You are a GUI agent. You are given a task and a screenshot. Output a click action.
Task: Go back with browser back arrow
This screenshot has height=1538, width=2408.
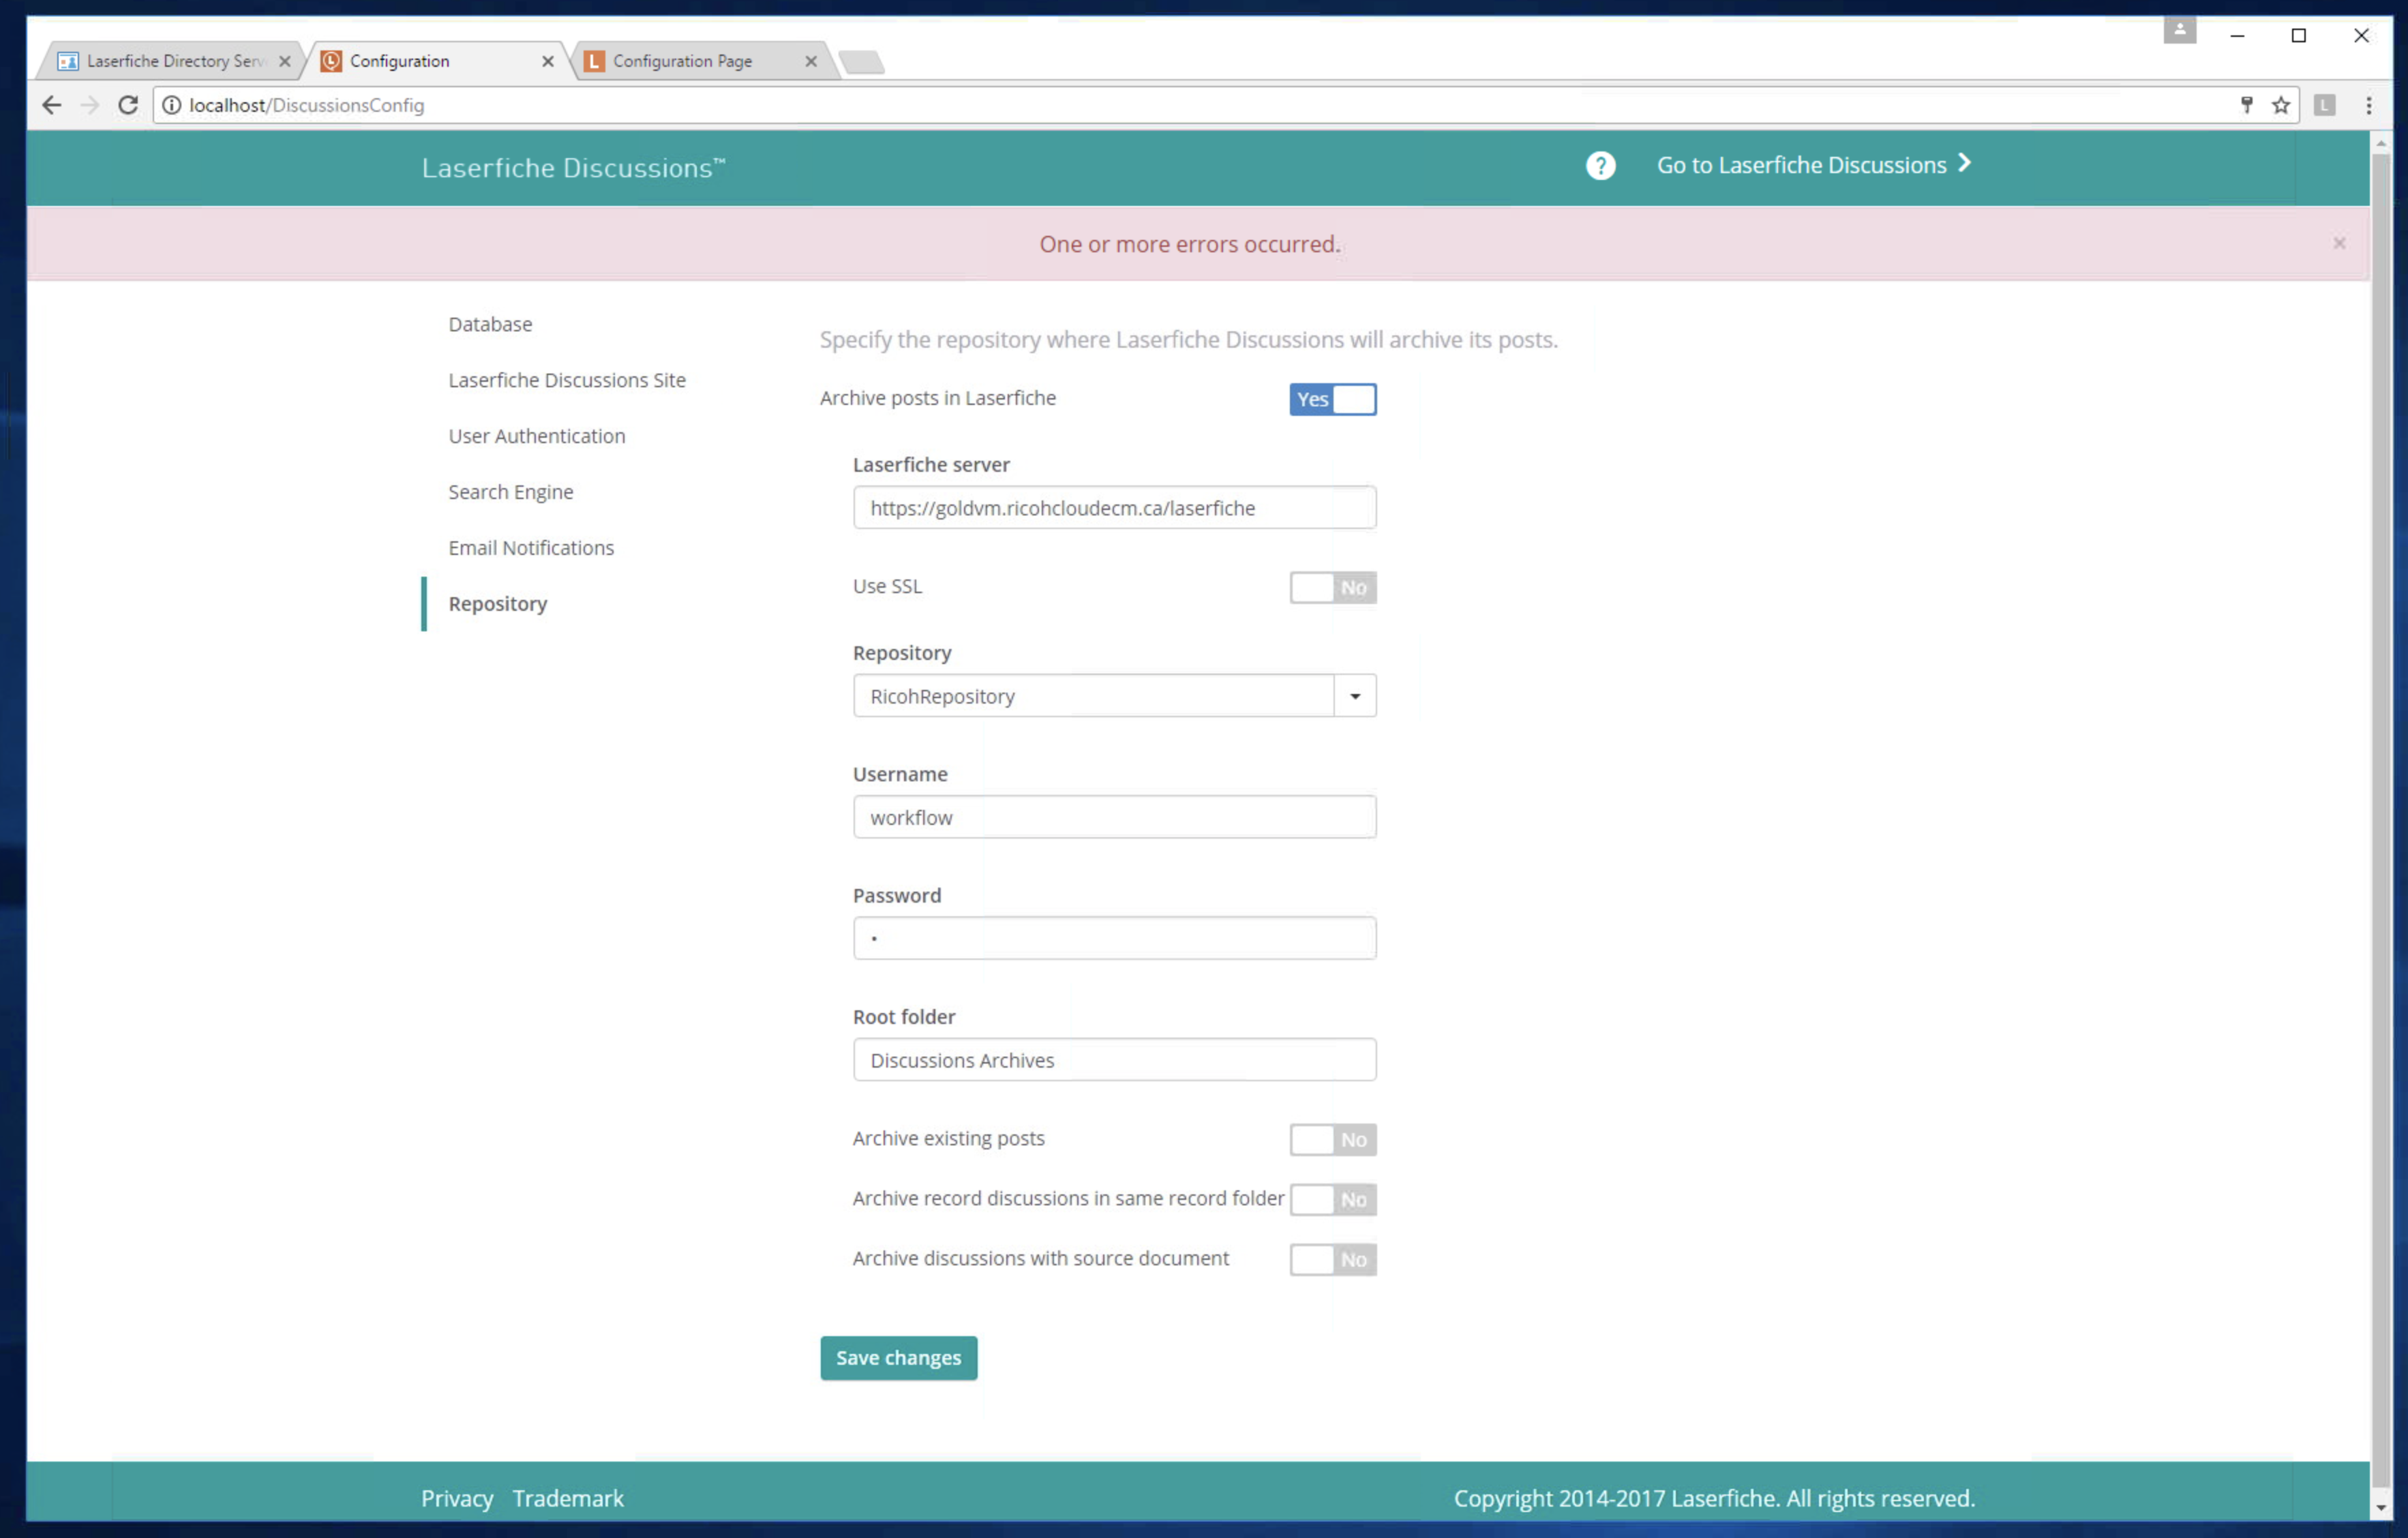click(x=52, y=105)
